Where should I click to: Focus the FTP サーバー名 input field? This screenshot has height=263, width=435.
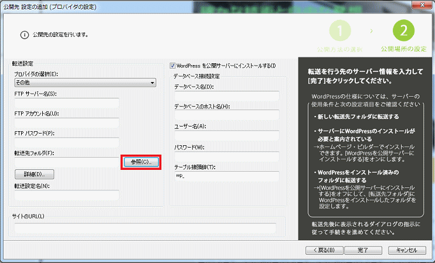pos(66,104)
